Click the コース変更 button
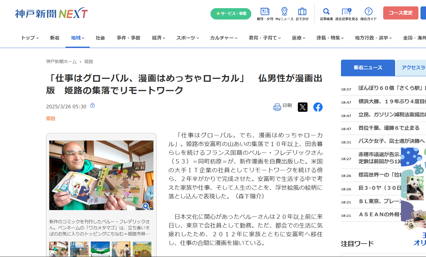 [x=400, y=13]
